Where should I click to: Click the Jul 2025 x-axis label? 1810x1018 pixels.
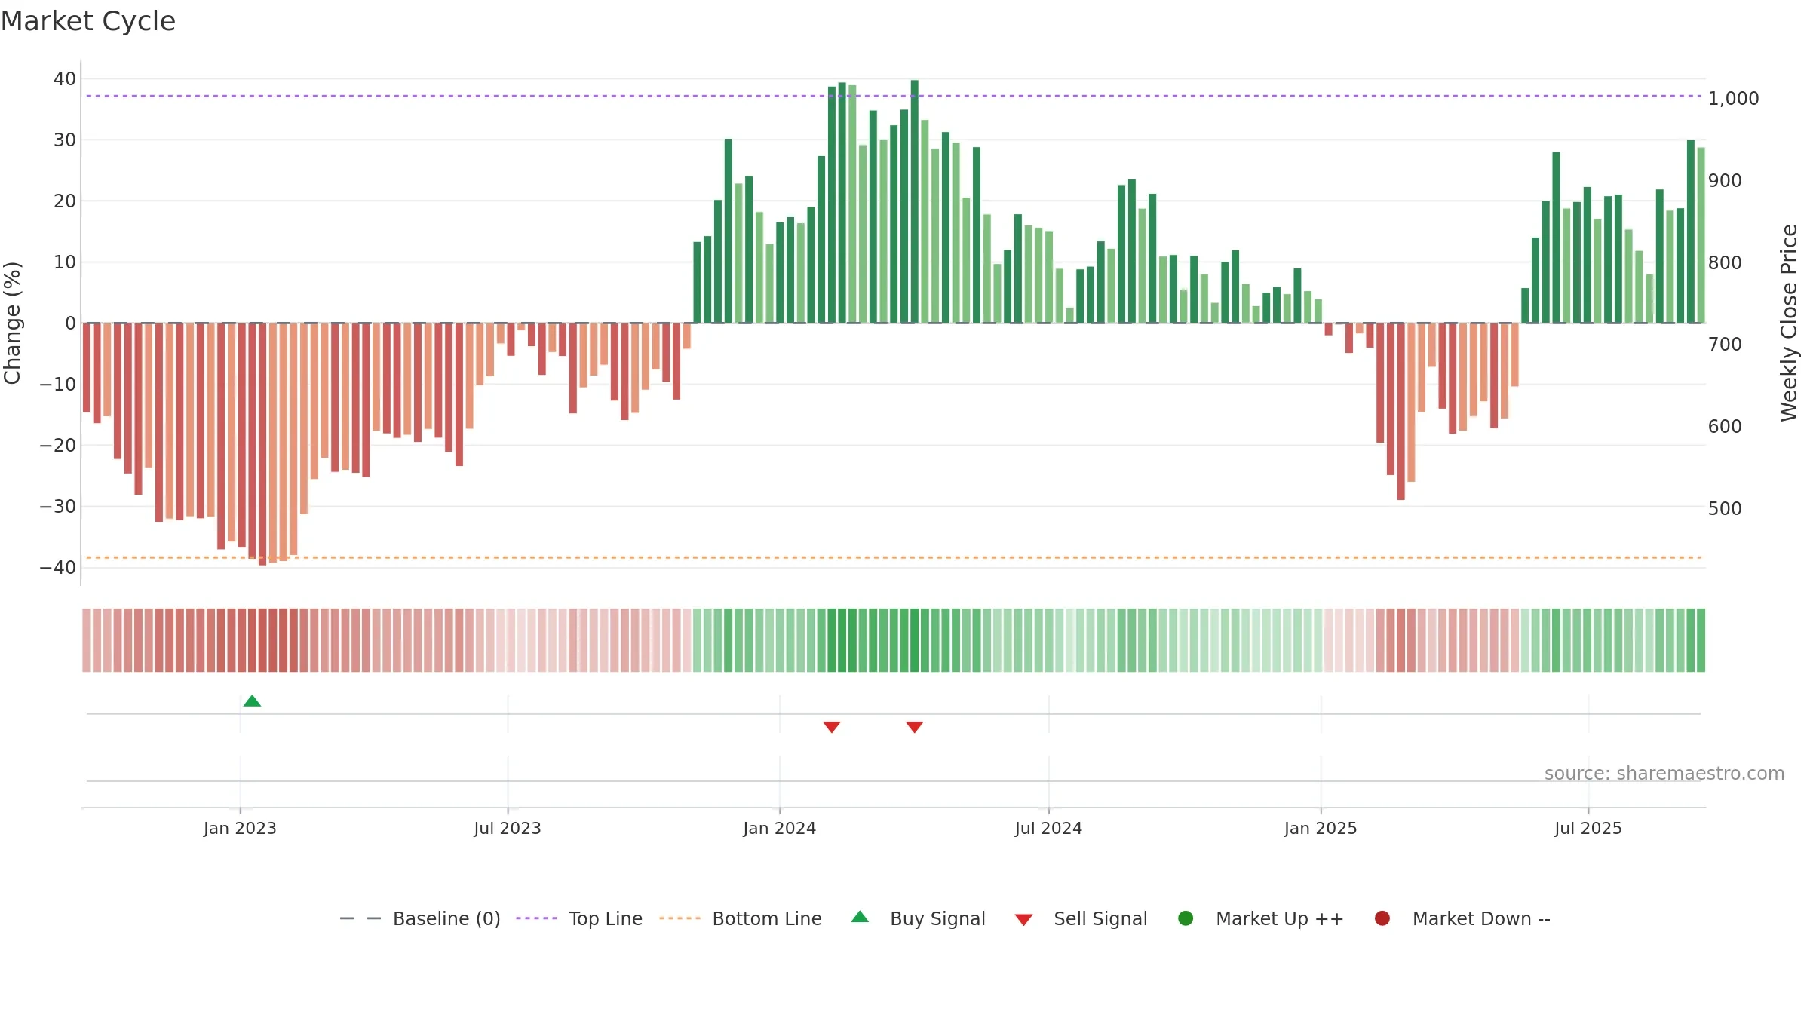point(1588,828)
